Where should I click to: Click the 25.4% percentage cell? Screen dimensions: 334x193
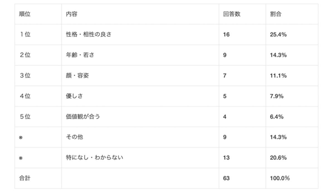[x=278, y=35]
